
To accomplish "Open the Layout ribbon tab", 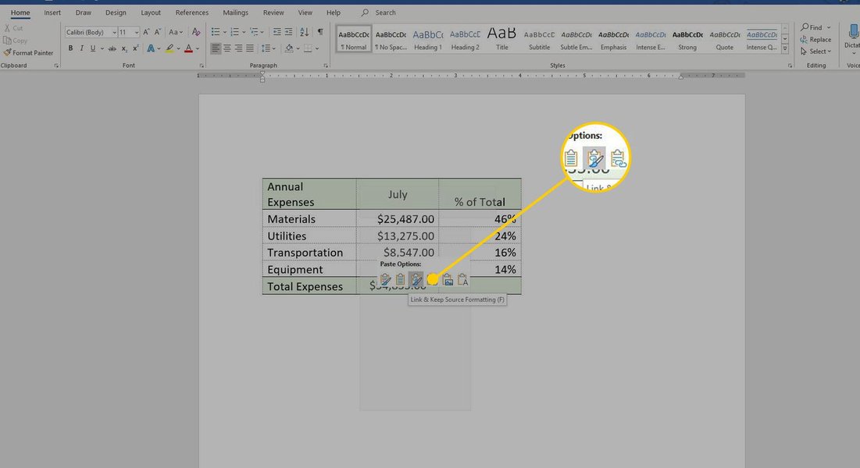I will (151, 12).
